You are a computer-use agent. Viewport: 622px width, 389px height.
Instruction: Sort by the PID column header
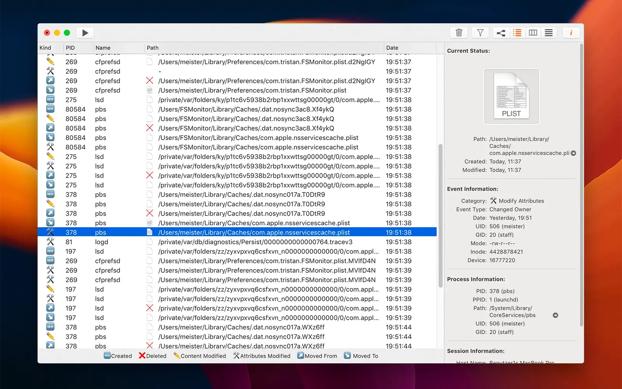coord(70,48)
